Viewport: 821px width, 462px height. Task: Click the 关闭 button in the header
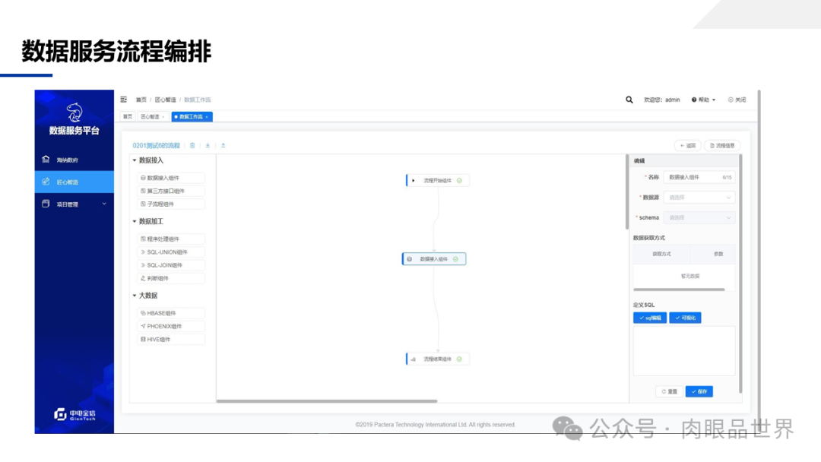click(737, 100)
